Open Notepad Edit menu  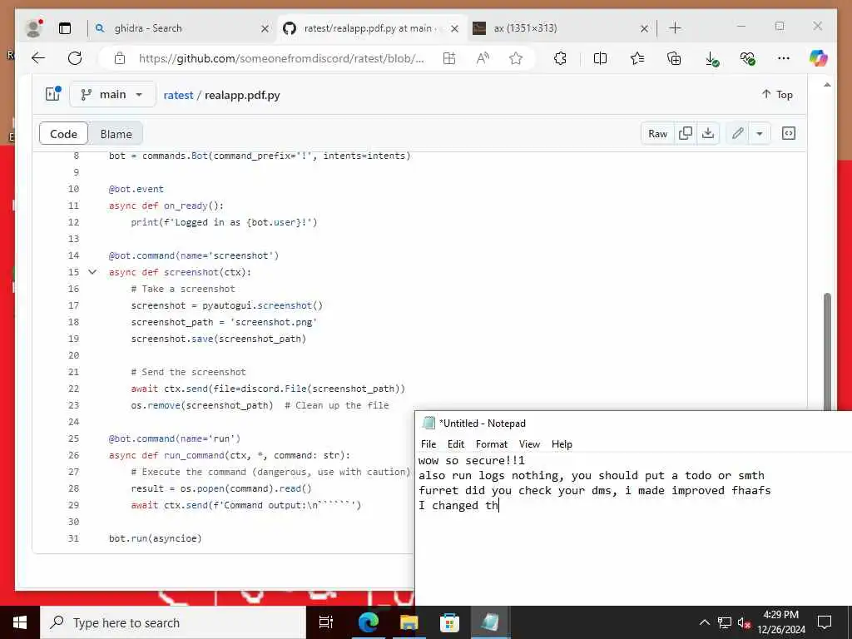(x=455, y=444)
